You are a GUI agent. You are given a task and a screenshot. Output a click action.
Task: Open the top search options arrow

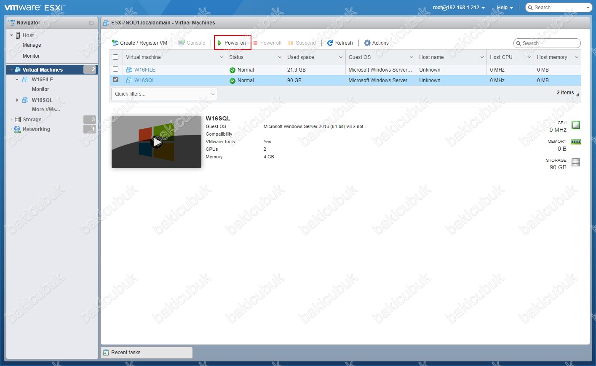click(588, 8)
